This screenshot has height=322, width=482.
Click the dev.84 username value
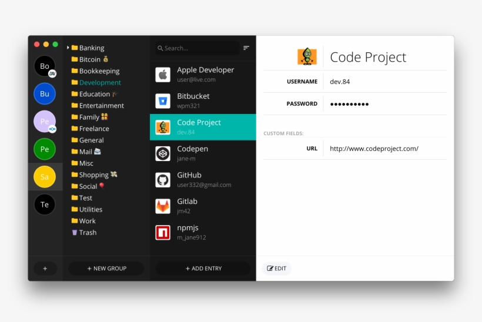click(340, 82)
